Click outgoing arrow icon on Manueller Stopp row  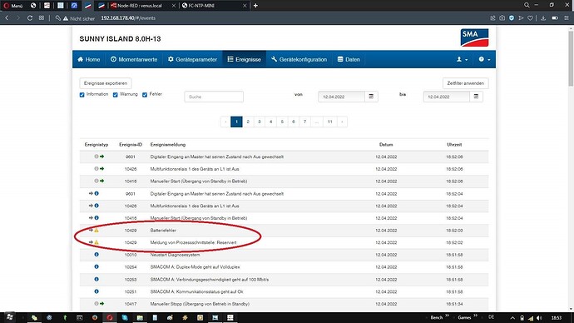pos(101,304)
